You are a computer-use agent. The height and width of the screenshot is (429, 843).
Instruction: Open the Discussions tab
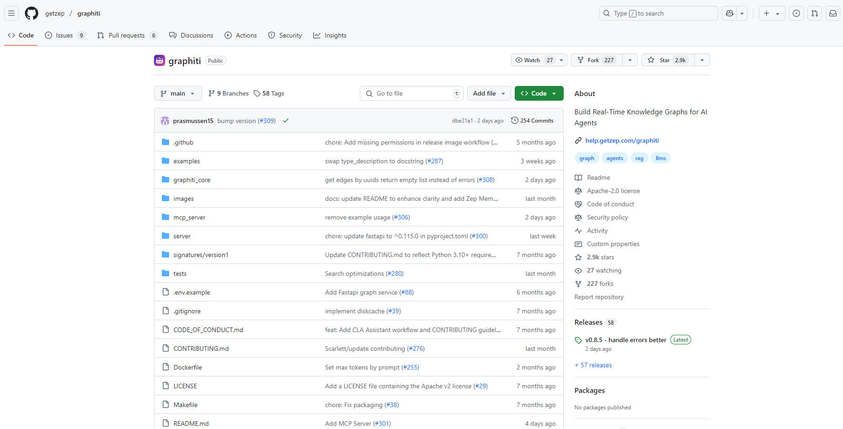coord(191,35)
